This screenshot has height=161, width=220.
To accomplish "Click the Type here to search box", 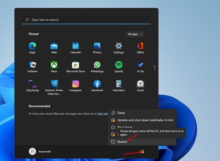I will [86, 20].
